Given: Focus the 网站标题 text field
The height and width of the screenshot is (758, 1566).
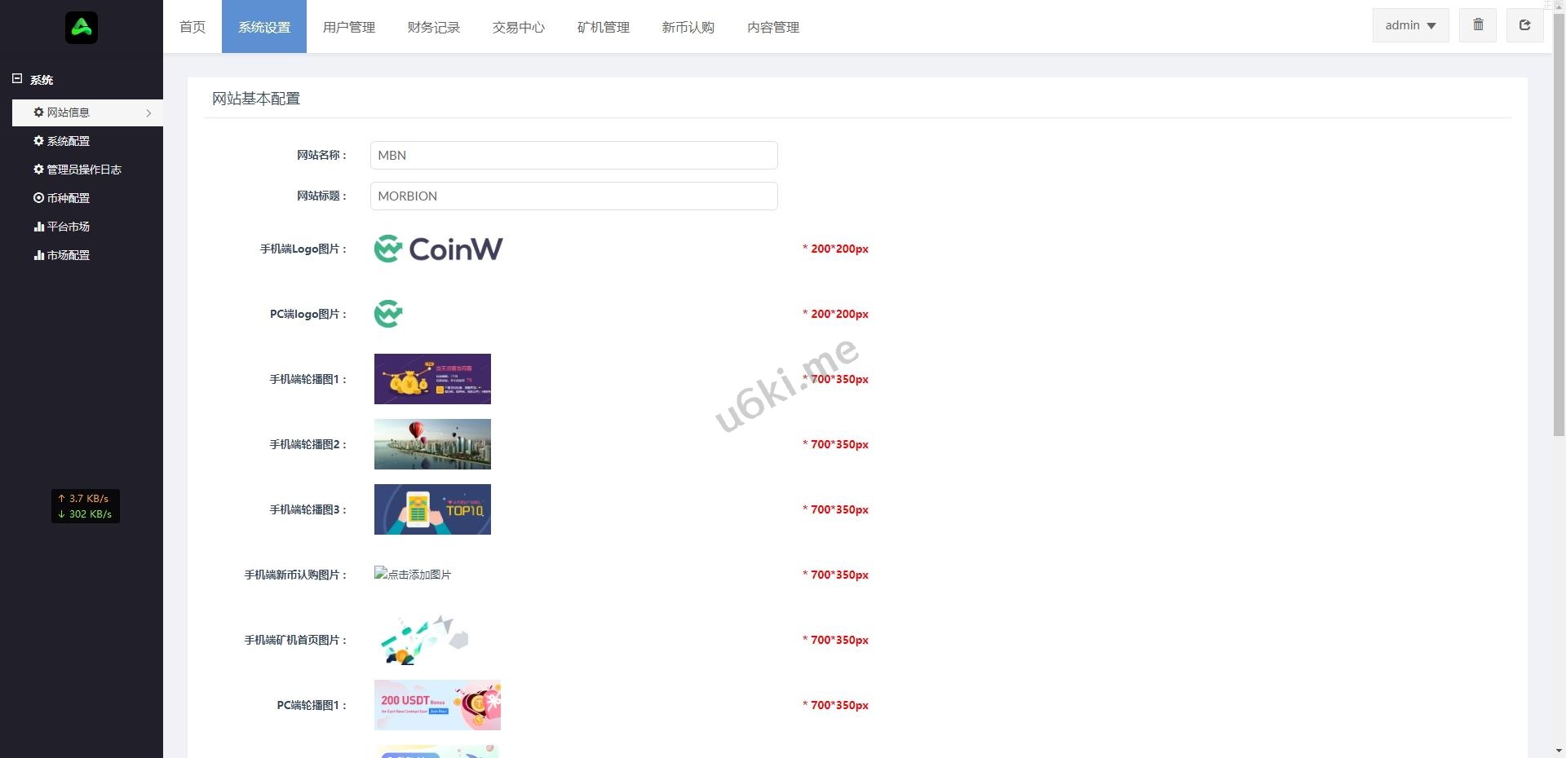Looking at the screenshot, I should (573, 196).
